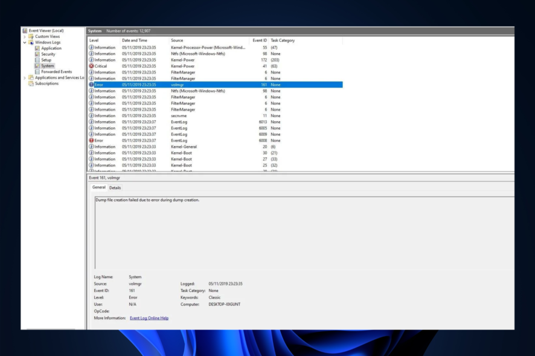Open the Event Log Online Help link
The height and width of the screenshot is (356, 535).
coord(149,318)
